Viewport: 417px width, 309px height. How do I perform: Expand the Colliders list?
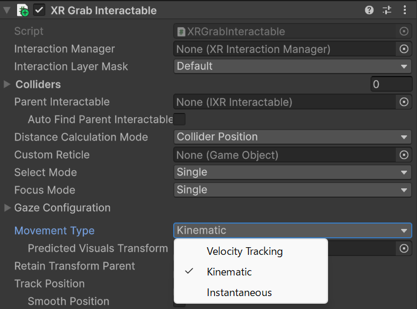coord(7,84)
